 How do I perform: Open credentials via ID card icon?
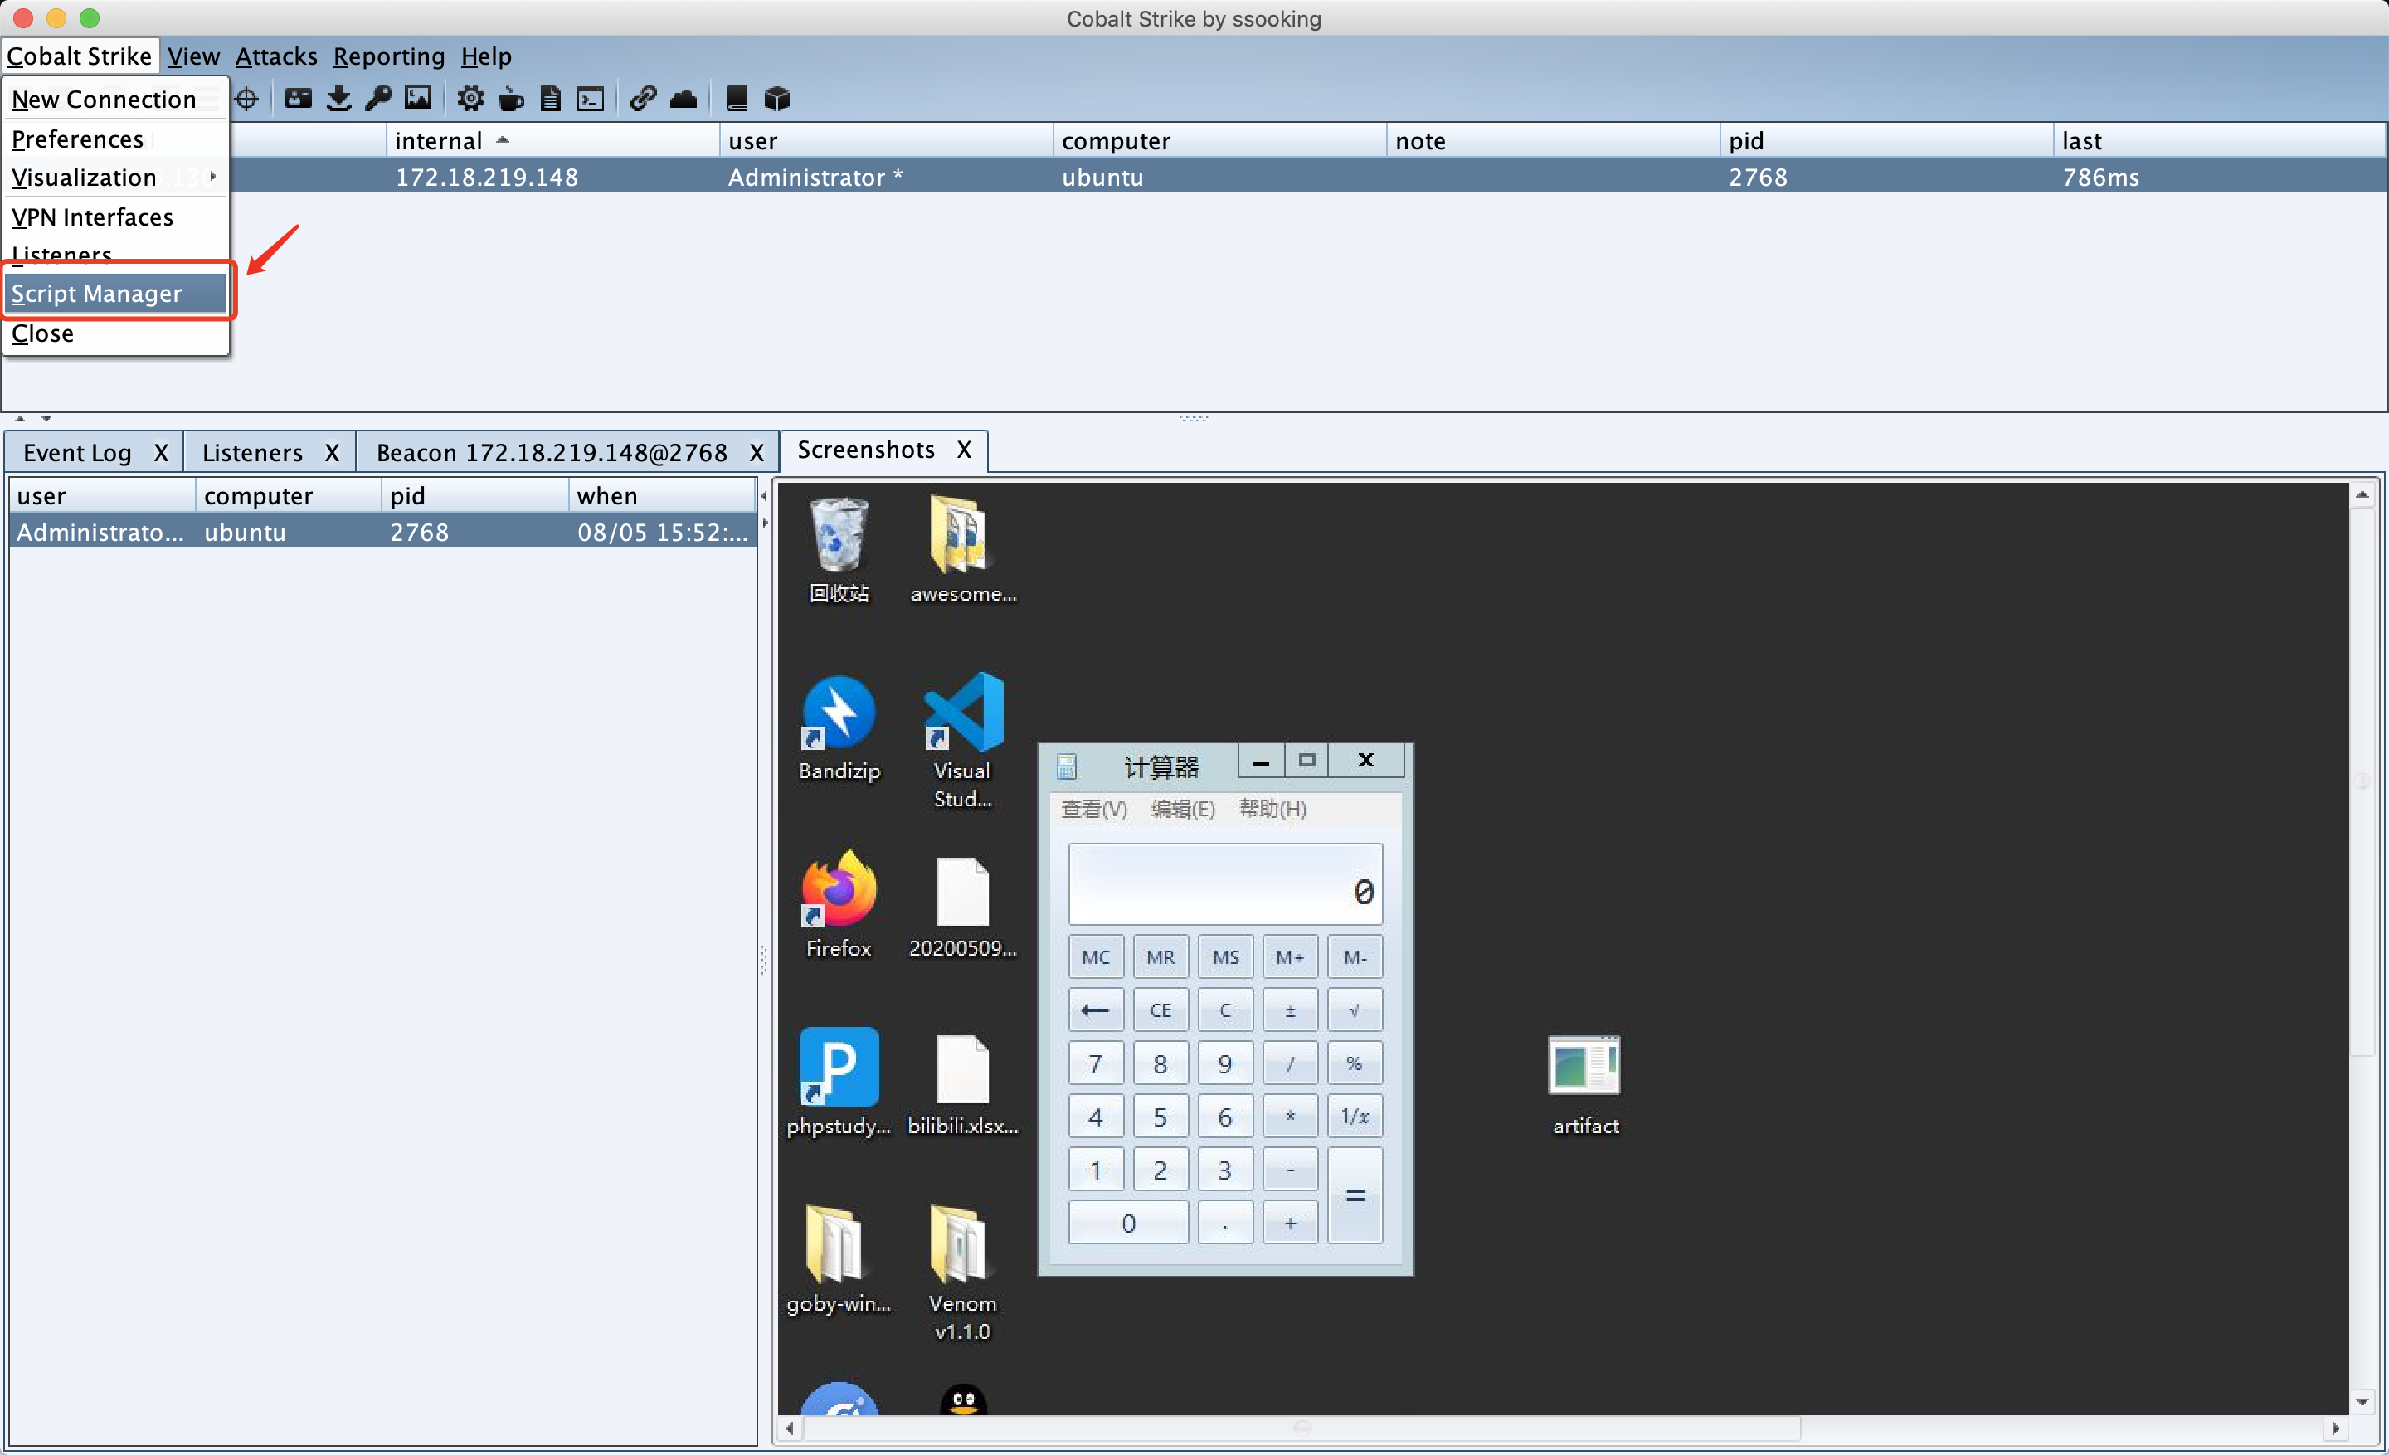tap(299, 98)
